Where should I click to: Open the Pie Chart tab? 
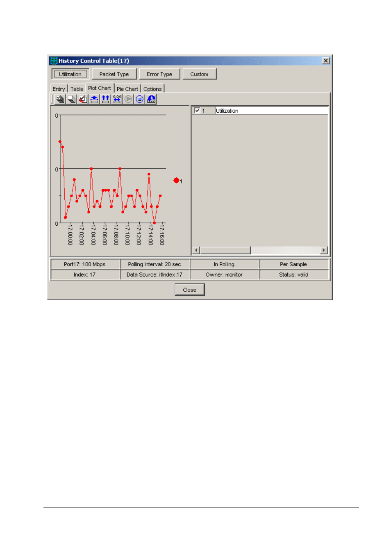127,89
